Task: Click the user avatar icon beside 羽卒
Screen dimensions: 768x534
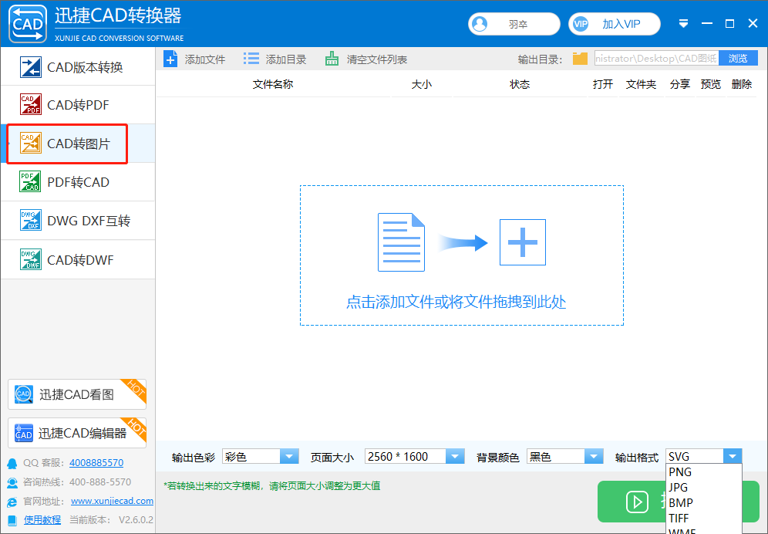Action: (480, 24)
